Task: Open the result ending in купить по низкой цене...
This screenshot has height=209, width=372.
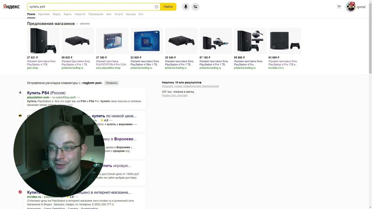Action: coord(114,116)
